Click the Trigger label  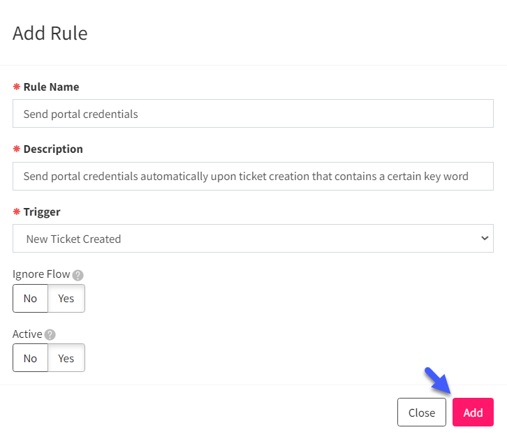click(x=42, y=212)
